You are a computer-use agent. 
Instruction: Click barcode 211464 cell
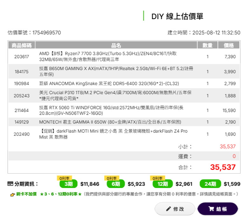tap(22, 111)
